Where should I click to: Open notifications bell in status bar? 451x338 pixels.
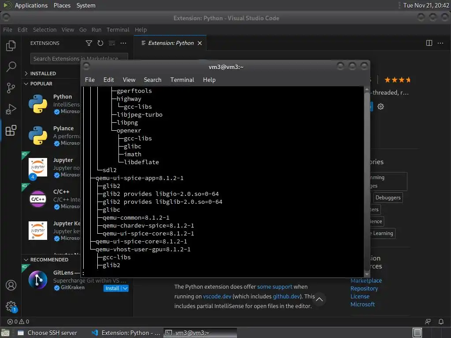[440, 322]
